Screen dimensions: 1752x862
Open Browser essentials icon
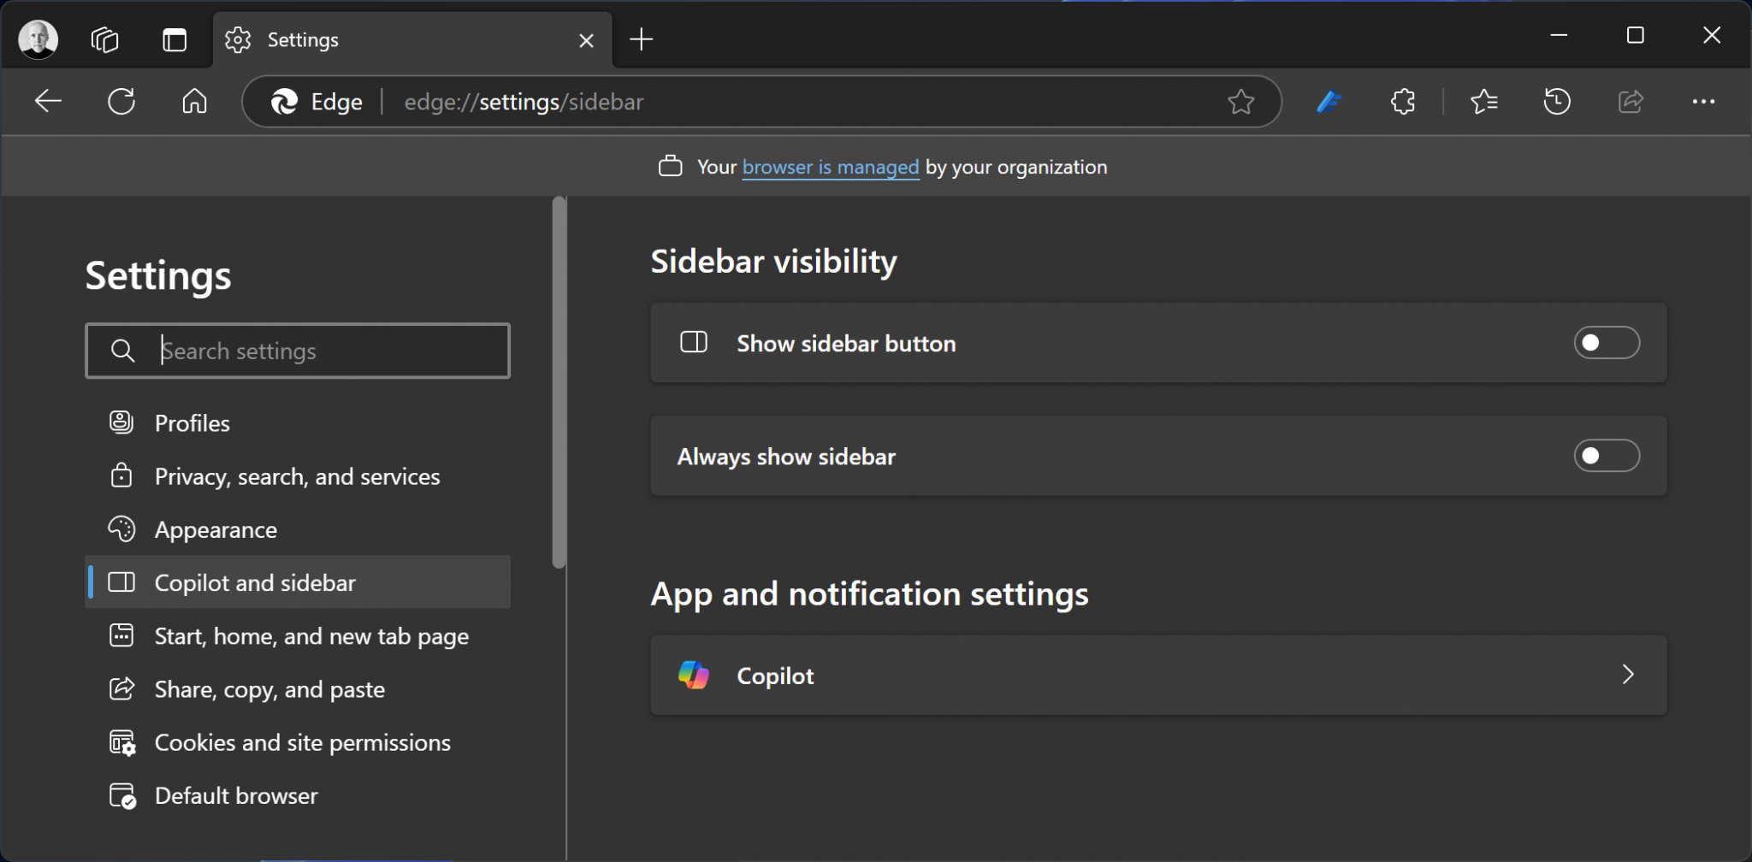point(1329,102)
